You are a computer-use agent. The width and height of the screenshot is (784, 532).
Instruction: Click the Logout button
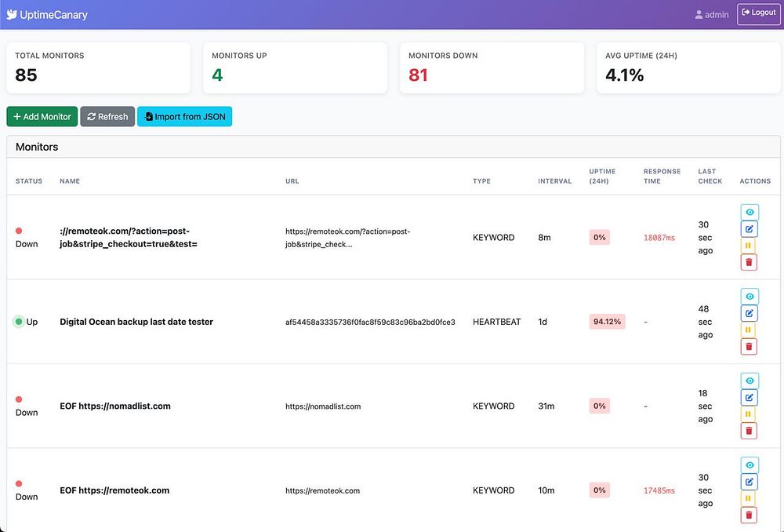coord(758,13)
